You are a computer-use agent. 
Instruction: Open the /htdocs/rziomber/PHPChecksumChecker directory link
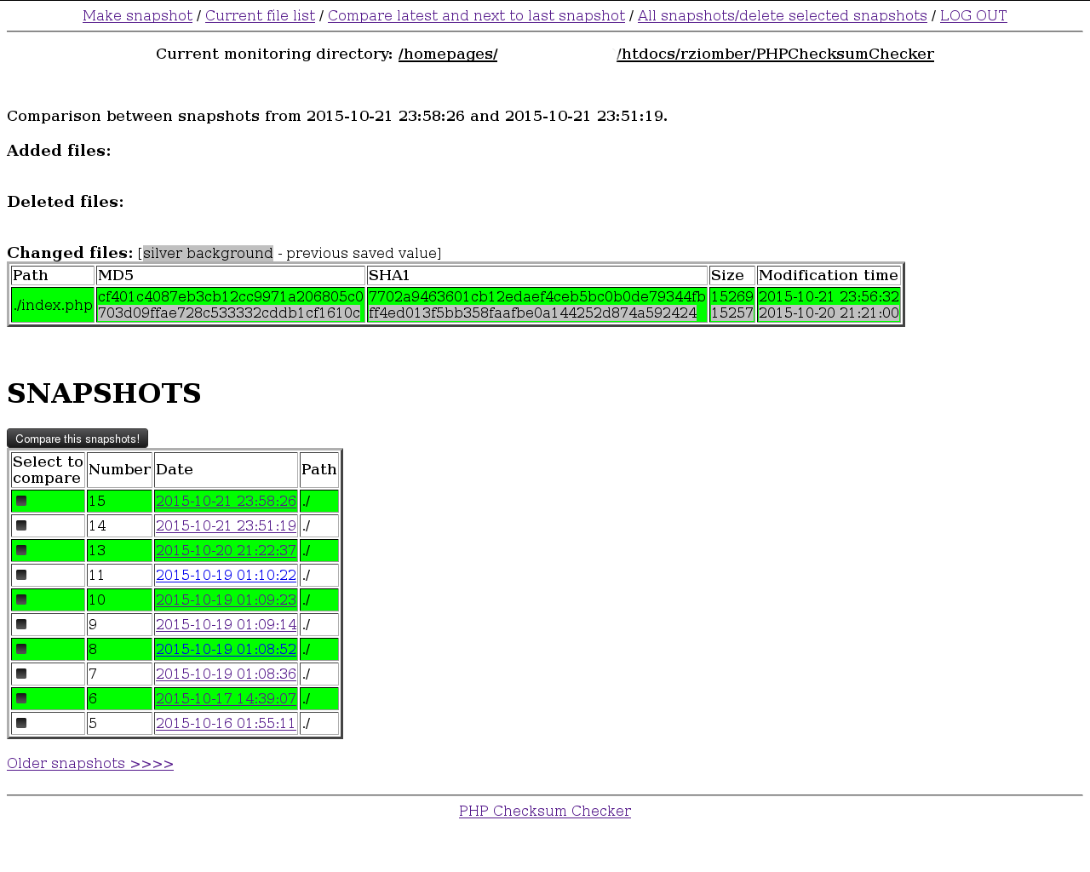tap(775, 54)
